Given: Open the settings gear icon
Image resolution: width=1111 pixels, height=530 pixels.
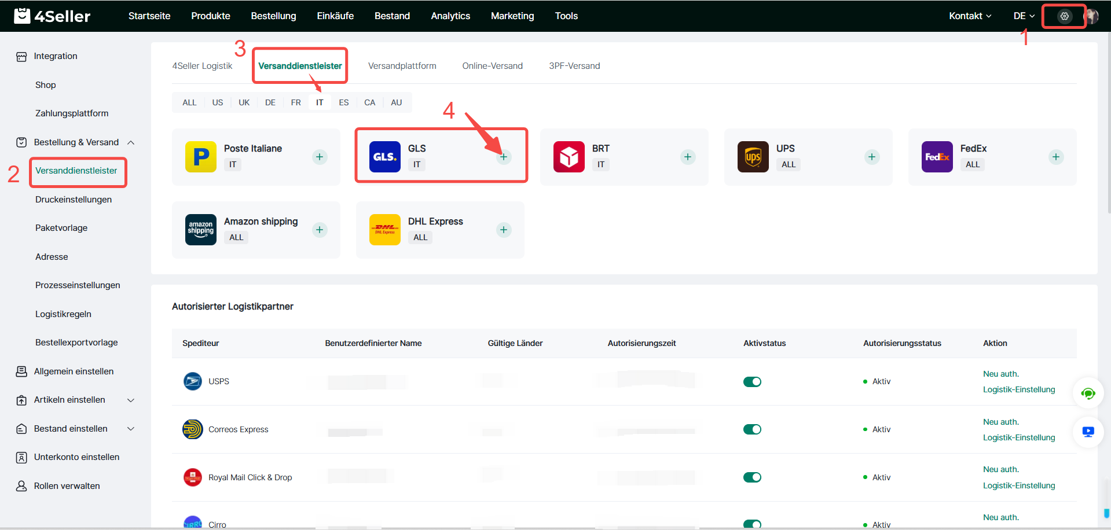Looking at the screenshot, I should pos(1064,16).
